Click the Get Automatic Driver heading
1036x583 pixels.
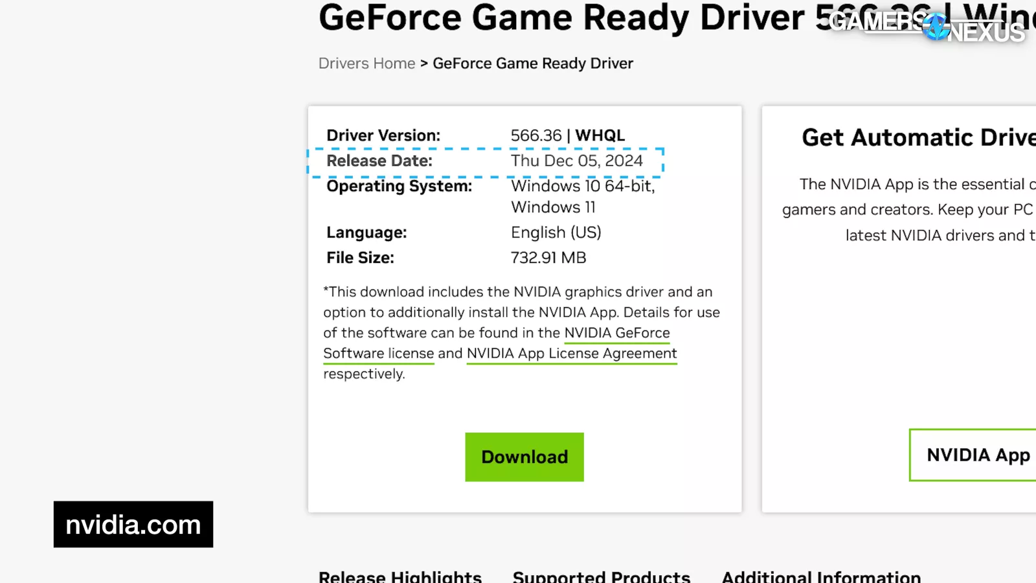coord(918,137)
